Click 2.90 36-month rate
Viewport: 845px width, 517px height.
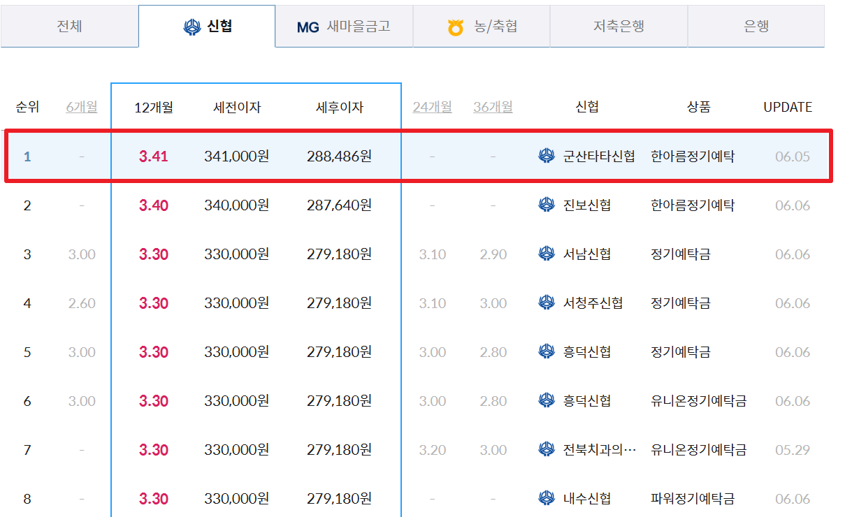pyautogui.click(x=493, y=254)
